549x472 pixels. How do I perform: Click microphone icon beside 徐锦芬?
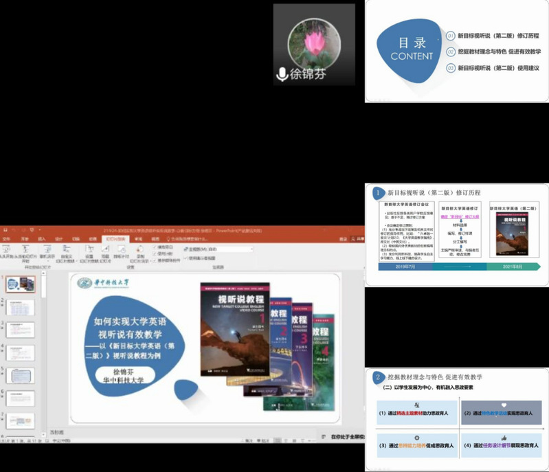point(282,74)
